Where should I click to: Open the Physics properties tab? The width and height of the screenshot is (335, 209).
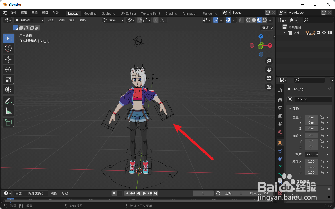(x=280, y=151)
